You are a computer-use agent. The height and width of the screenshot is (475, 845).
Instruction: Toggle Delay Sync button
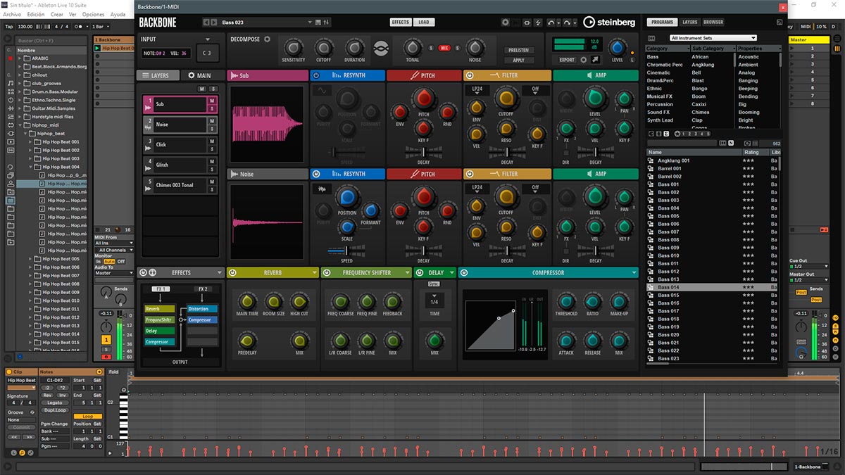tap(434, 284)
